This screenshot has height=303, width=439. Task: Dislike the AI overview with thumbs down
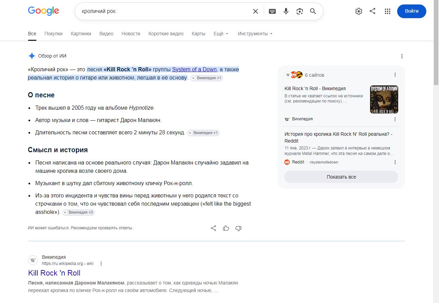pyautogui.click(x=238, y=228)
